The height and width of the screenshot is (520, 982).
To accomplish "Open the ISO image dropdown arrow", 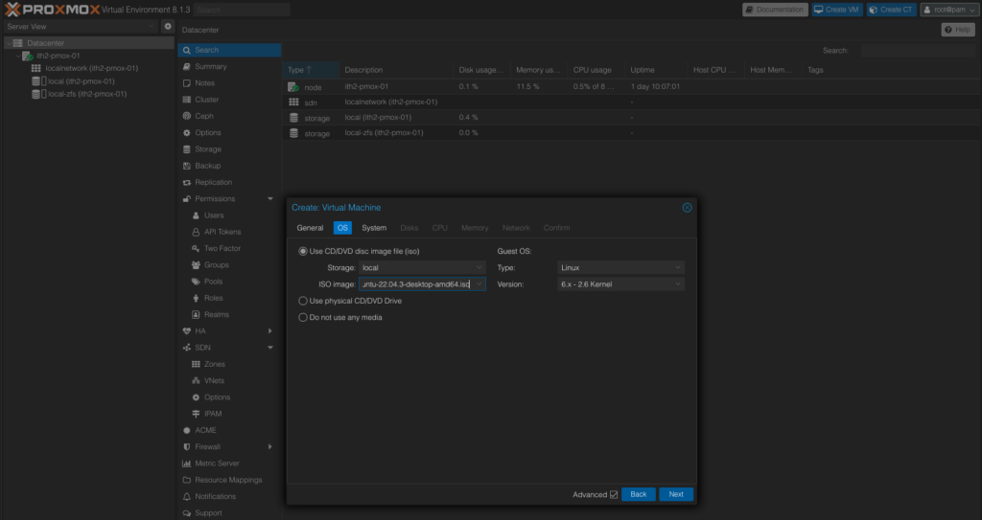I will [x=479, y=284].
